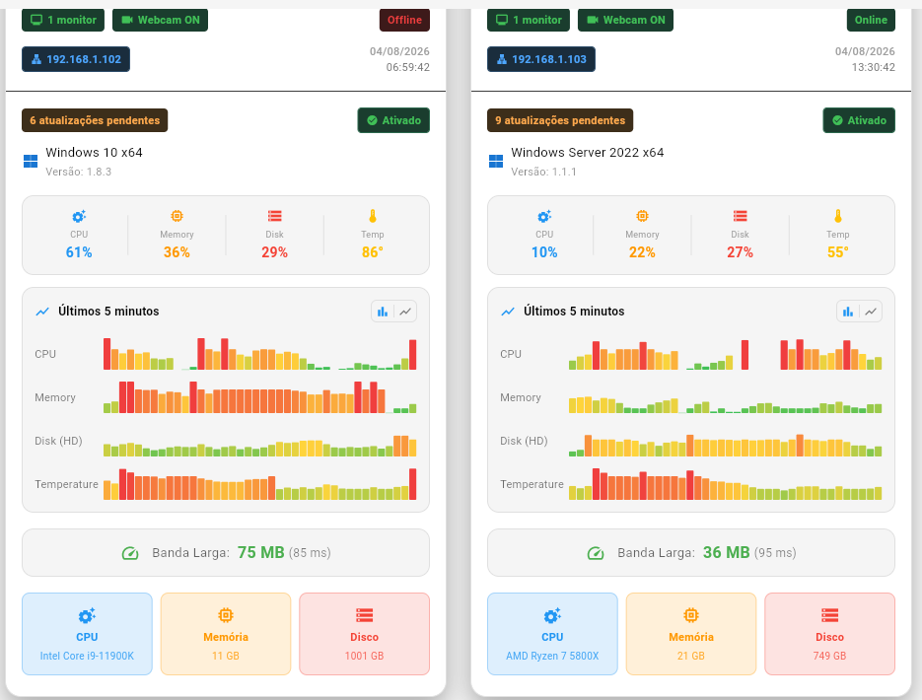Click Ativado badge on Windows Server 2022 card
The image size is (922, 700).
859,120
